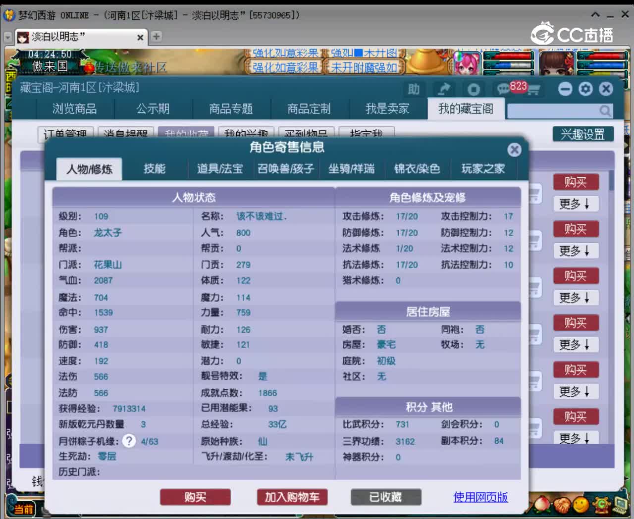Click the computer monitor icon in bottom bar

pyautogui.click(x=621, y=504)
